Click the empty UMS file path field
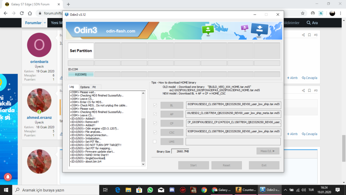 [233, 142]
